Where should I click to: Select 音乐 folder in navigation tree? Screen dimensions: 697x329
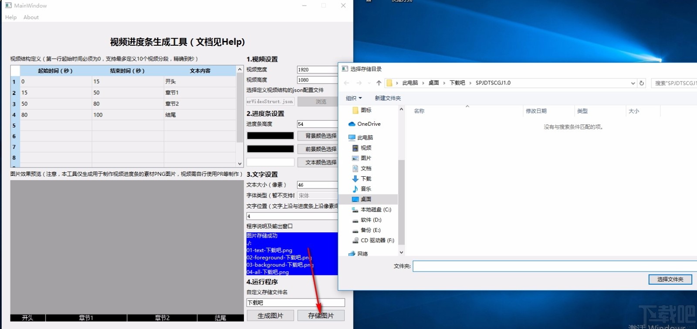(x=366, y=189)
